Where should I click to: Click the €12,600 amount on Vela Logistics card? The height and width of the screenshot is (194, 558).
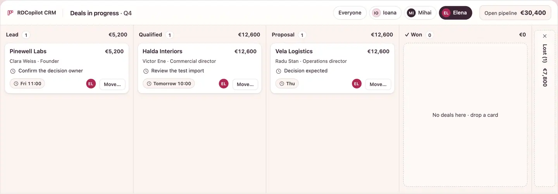(x=378, y=51)
